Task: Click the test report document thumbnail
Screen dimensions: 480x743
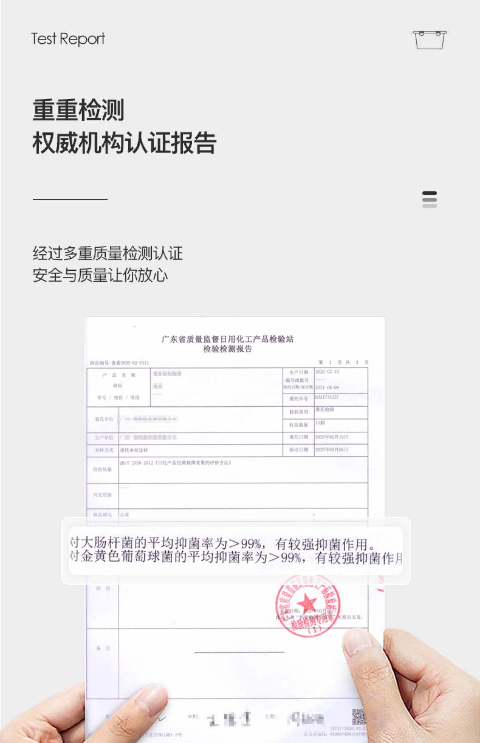Action: [235, 530]
